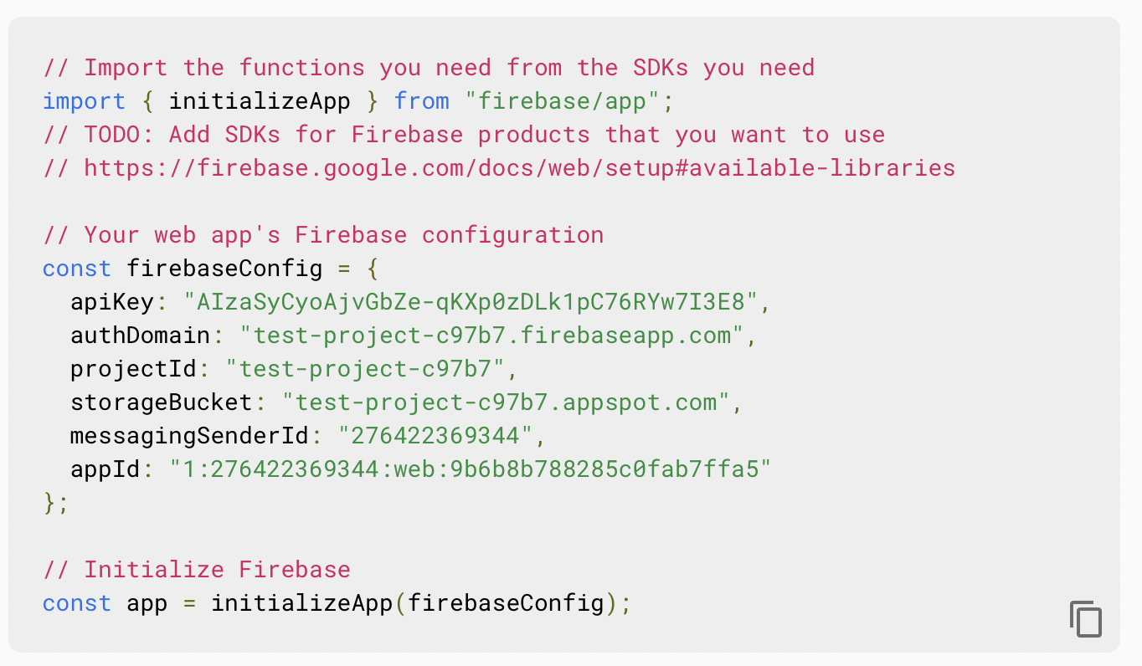1142x666 pixels.
Task: Click the import keyword
Action: 84,101
